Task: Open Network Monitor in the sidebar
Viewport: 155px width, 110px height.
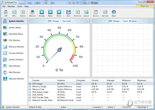Action: point(15,79)
